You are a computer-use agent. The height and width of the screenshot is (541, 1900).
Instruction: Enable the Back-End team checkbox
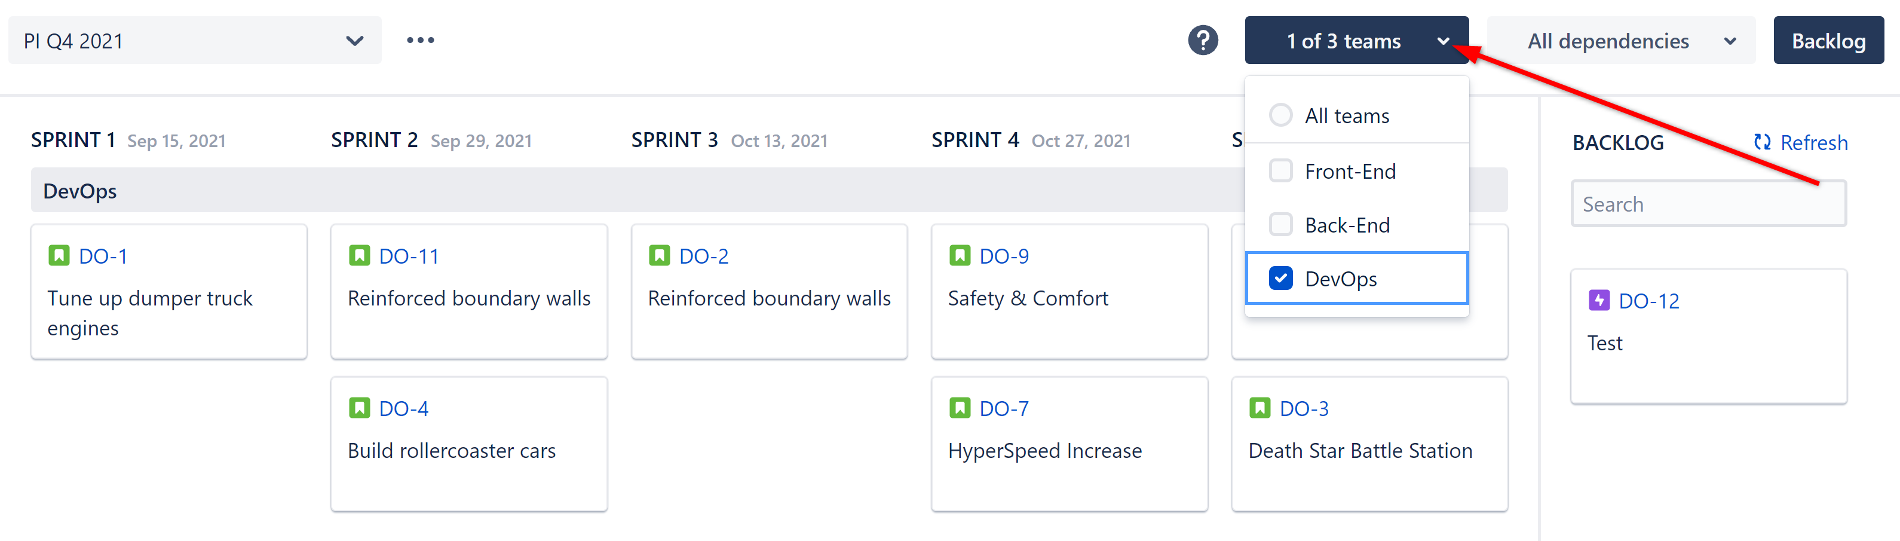[x=1280, y=224]
